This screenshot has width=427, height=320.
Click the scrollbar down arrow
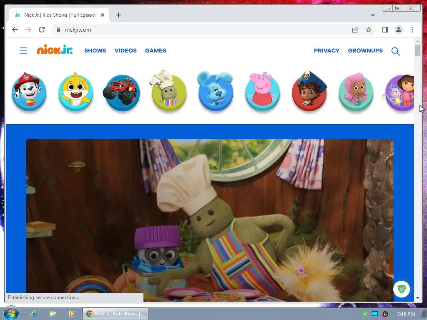click(417, 298)
